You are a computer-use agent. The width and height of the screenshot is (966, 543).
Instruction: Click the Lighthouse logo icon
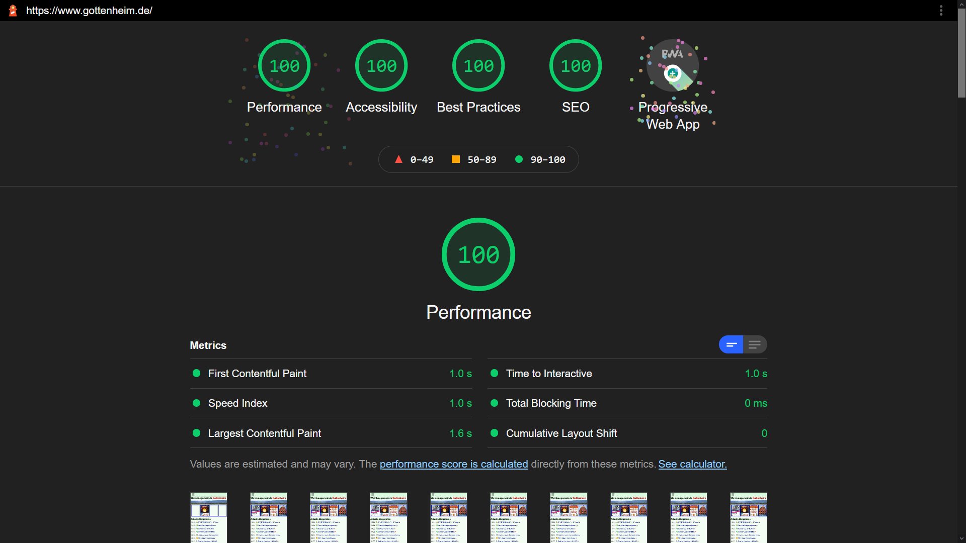pyautogui.click(x=13, y=11)
